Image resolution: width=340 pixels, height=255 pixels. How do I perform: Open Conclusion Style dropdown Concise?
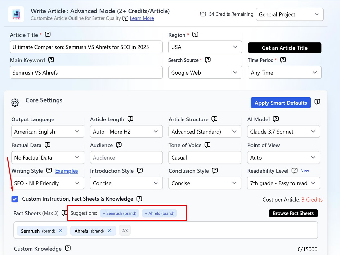(x=205, y=183)
